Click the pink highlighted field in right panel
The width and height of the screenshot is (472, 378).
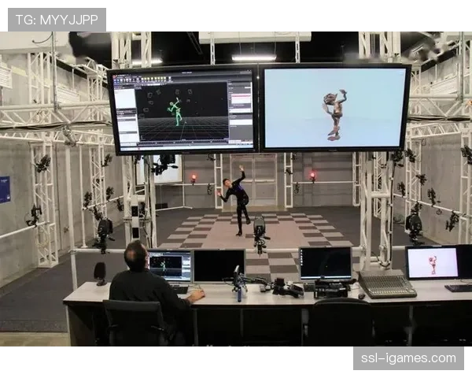239,100
